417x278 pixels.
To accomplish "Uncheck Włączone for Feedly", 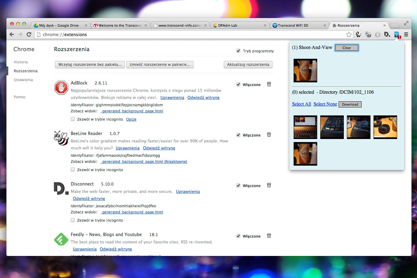I will click(x=238, y=236).
